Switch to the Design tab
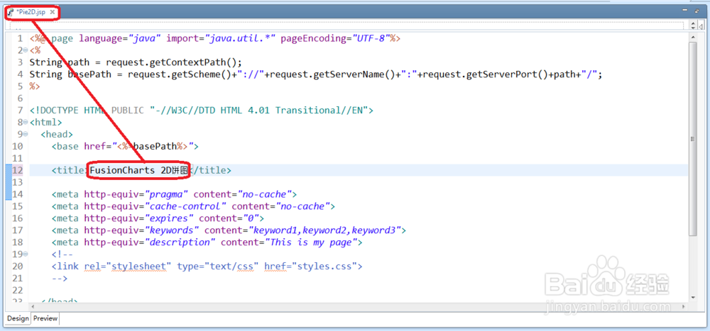710x331 pixels. [x=18, y=318]
